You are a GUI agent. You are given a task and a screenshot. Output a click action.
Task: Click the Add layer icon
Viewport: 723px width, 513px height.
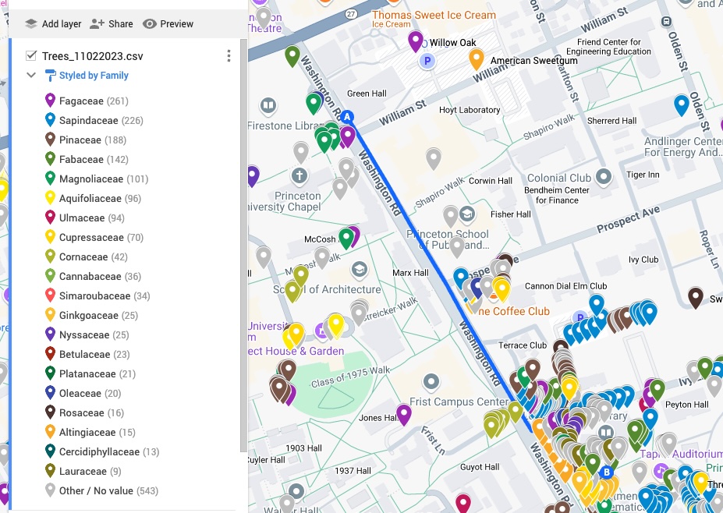31,24
